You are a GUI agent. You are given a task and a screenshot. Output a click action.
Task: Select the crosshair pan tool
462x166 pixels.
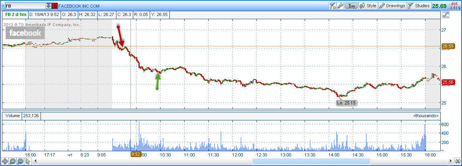tap(5, 161)
